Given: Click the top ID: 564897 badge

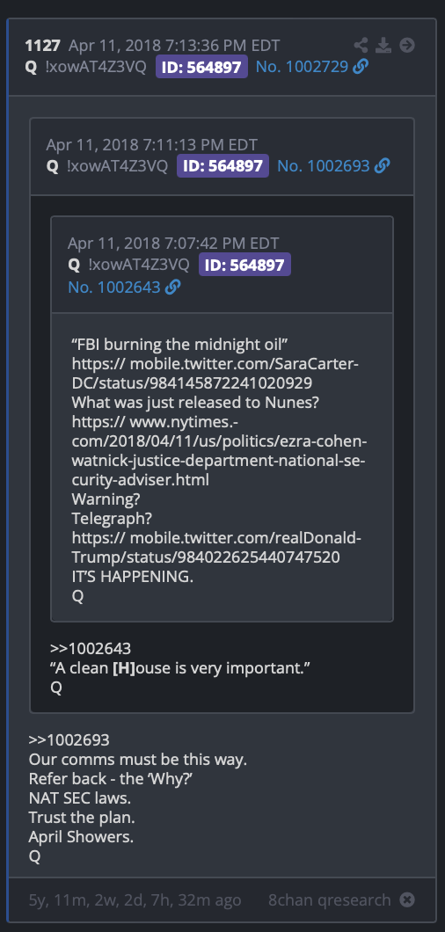Looking at the screenshot, I should point(201,67).
